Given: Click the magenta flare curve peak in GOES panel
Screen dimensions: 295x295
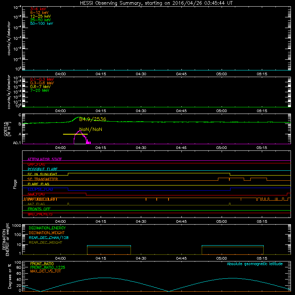Looking at the screenshot, I should tap(80, 131).
